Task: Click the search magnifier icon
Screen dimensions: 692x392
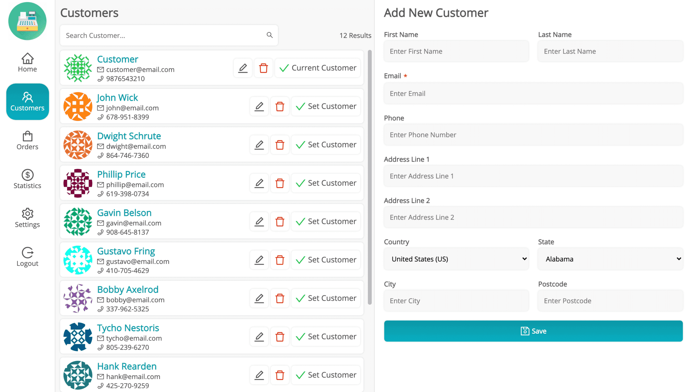Action: [269, 35]
